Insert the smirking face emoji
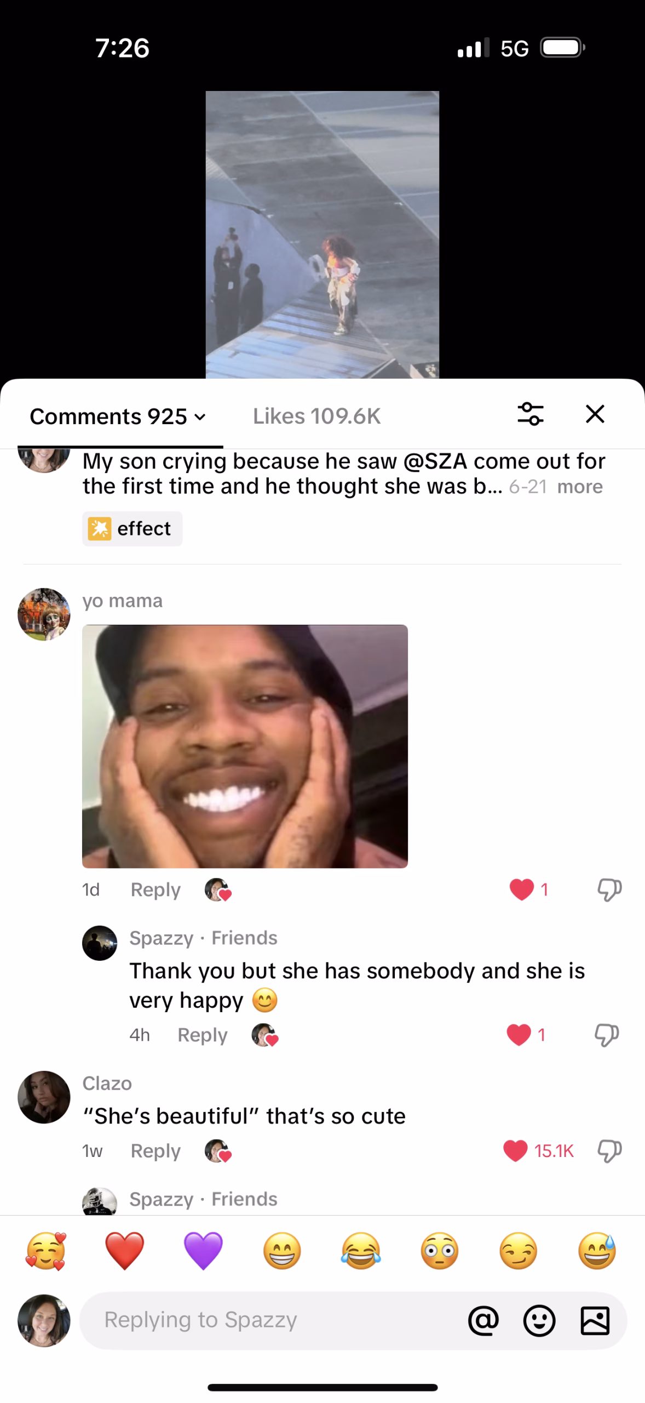 (518, 1251)
